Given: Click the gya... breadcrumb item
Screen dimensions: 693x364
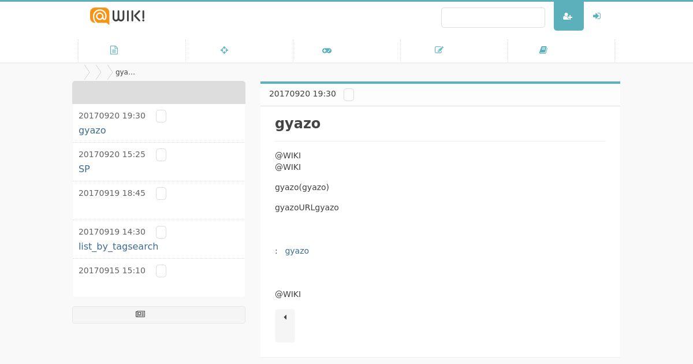Looking at the screenshot, I should [x=125, y=72].
